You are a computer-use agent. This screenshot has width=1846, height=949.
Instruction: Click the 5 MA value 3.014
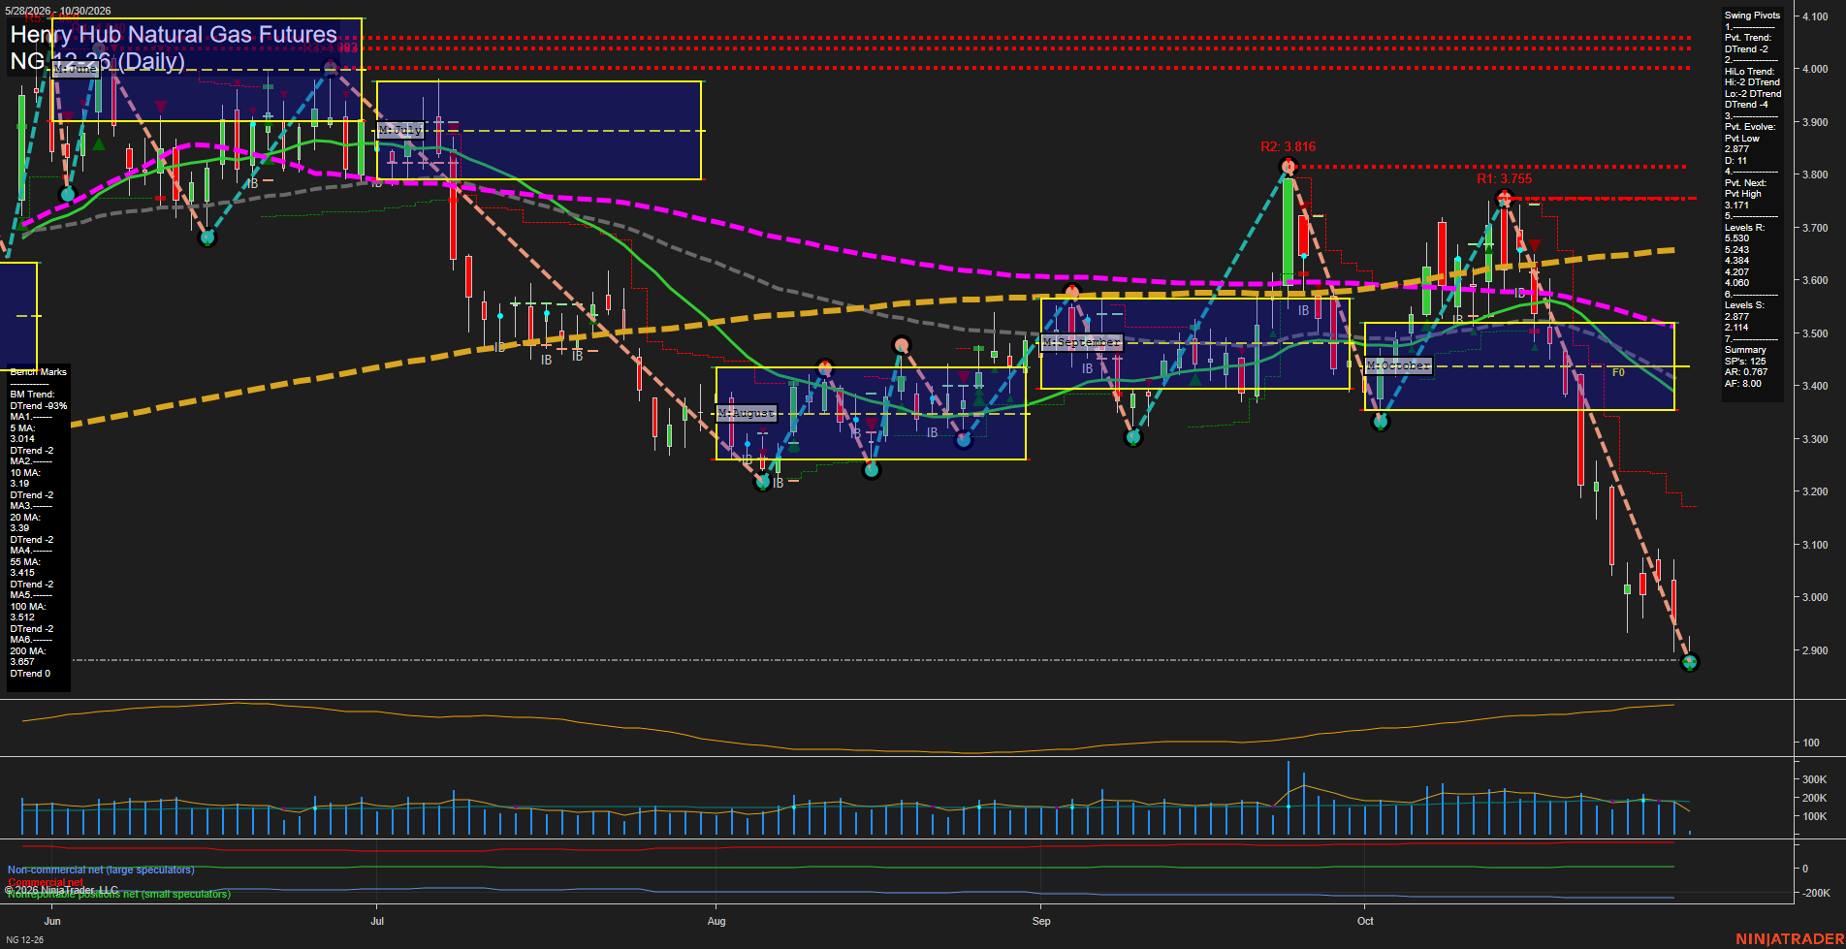[22, 439]
